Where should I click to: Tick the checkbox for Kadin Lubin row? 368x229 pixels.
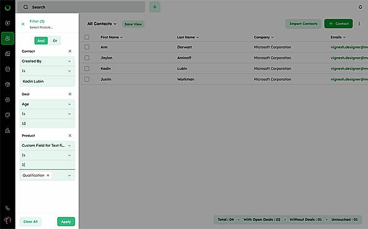[x=87, y=68]
